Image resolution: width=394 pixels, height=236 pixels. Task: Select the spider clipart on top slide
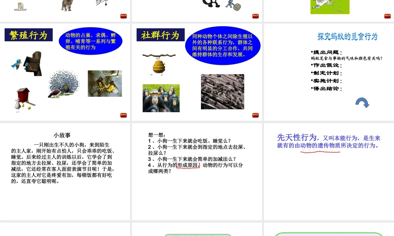(x=102, y=3)
